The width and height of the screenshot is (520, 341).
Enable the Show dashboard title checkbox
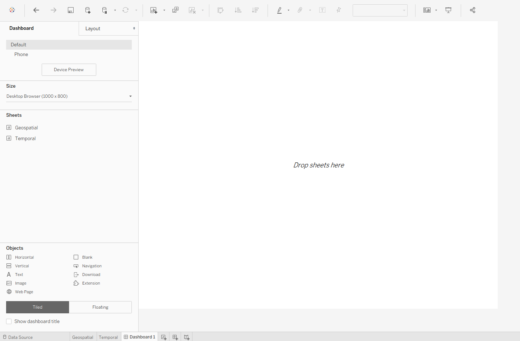[9, 321]
